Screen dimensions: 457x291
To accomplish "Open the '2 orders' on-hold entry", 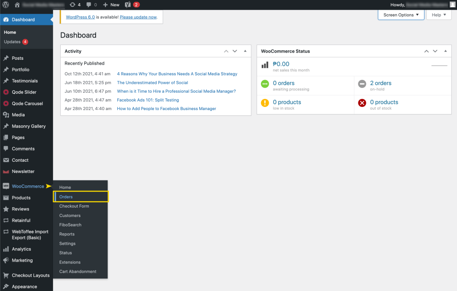I will 380,83.
